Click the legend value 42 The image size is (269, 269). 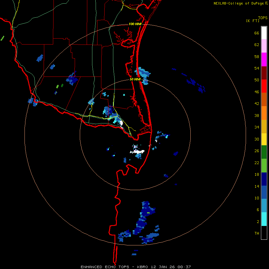(257, 104)
